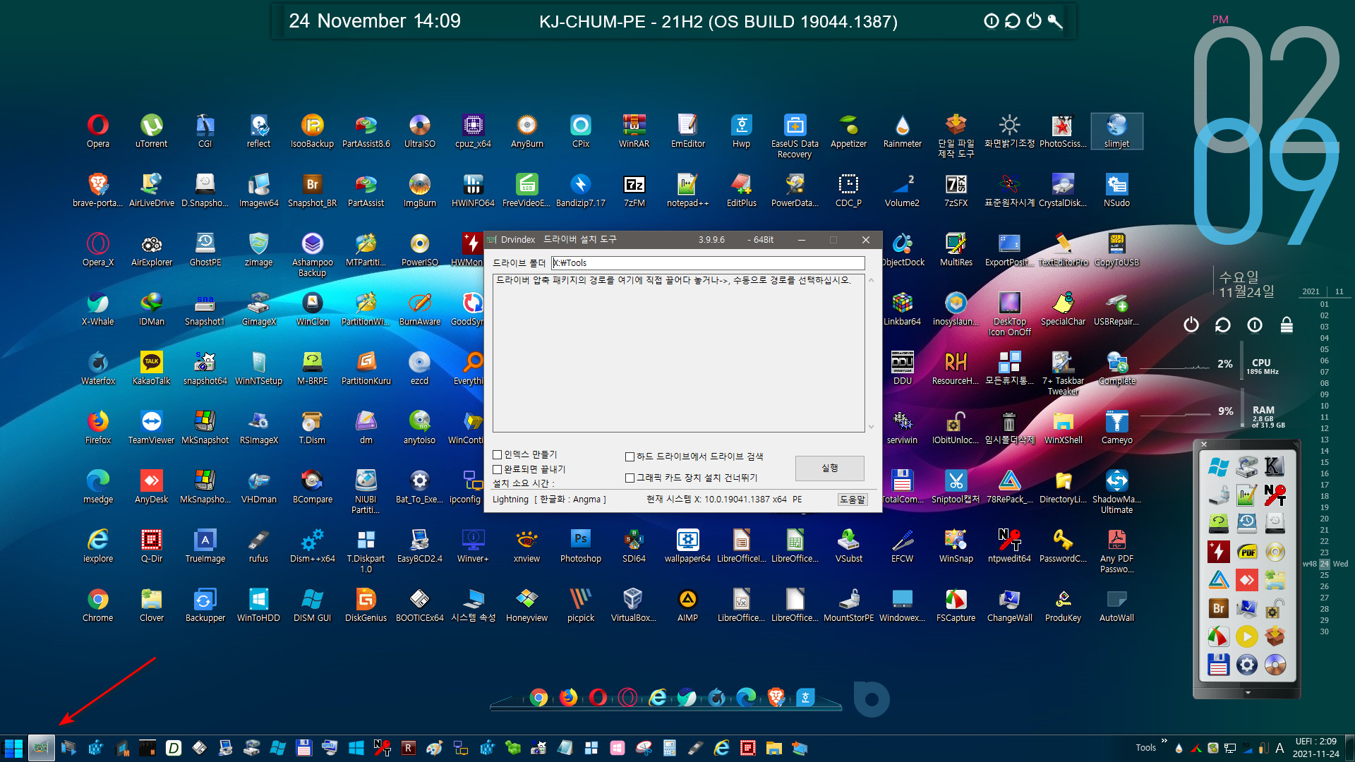Select the WinXShell desktop icon
The image size is (1355, 762).
[1063, 428]
